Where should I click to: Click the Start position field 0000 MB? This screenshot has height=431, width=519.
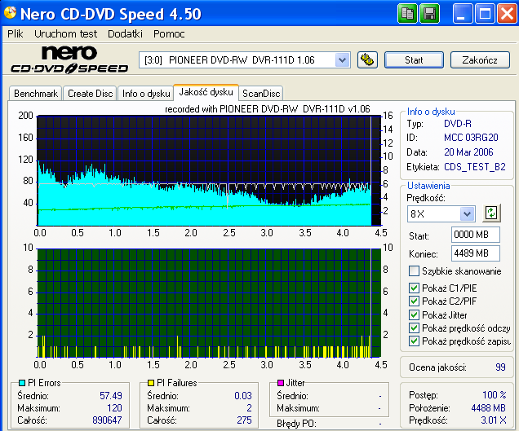(475, 235)
